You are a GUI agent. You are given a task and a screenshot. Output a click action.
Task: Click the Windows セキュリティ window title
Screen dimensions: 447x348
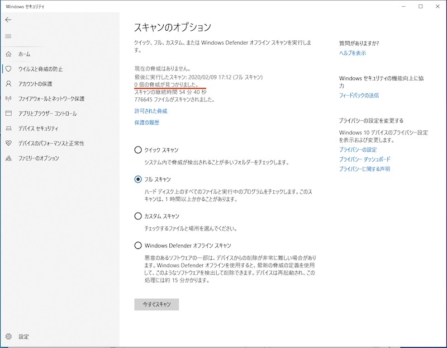pyautogui.click(x=25, y=6)
